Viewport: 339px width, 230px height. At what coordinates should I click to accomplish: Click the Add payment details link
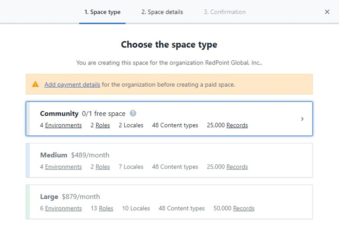point(72,84)
